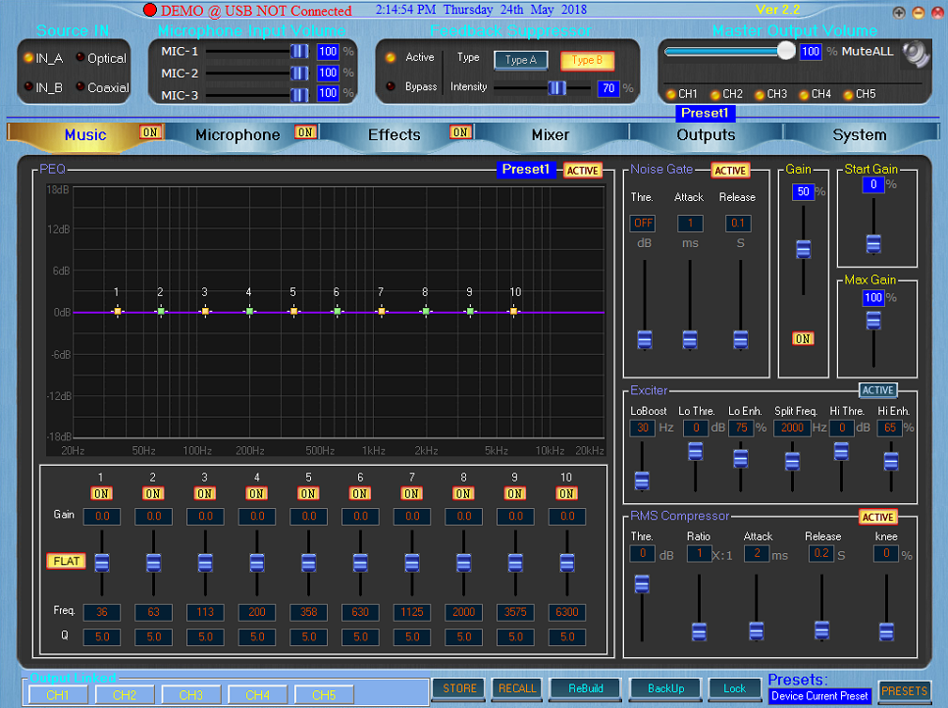The image size is (948, 708).
Task: Toggle Microphone section ON button
Action: 305,132
